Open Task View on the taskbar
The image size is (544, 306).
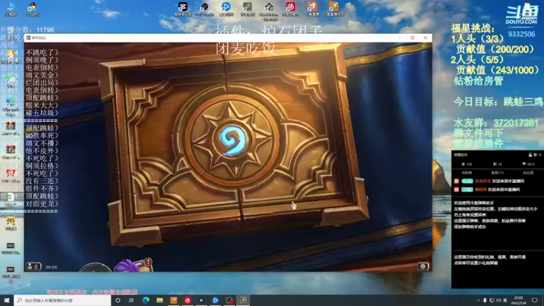(x=131, y=300)
